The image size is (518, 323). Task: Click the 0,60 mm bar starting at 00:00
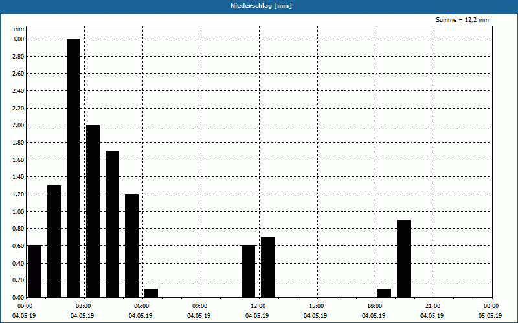click(35, 271)
